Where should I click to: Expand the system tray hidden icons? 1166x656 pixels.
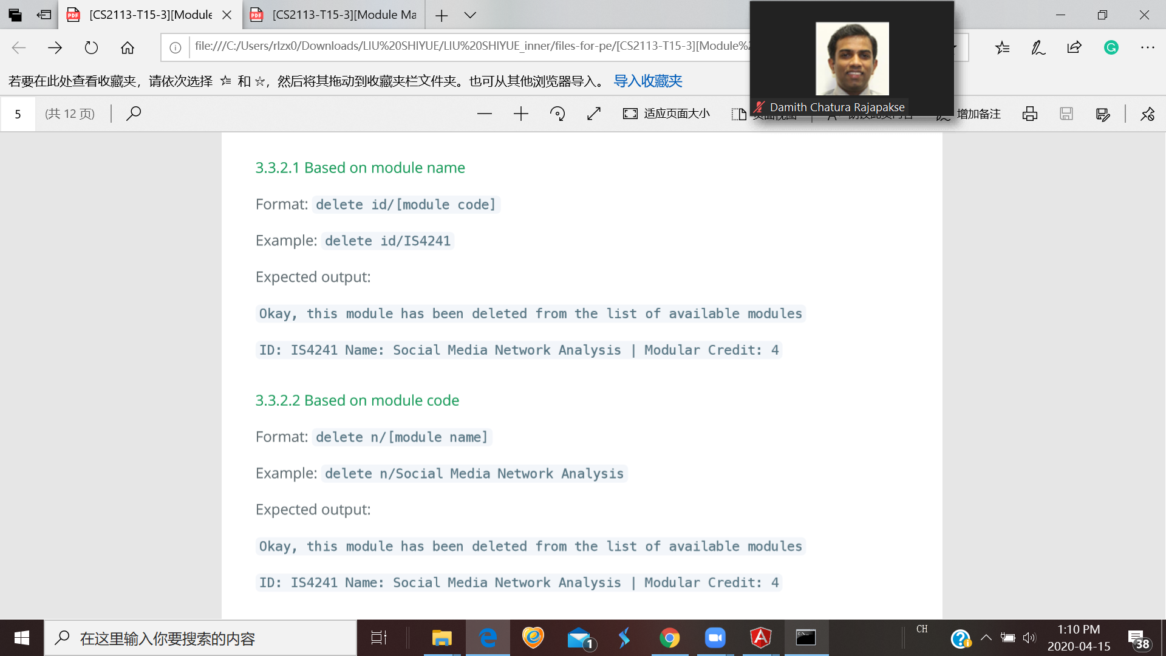coord(986,638)
